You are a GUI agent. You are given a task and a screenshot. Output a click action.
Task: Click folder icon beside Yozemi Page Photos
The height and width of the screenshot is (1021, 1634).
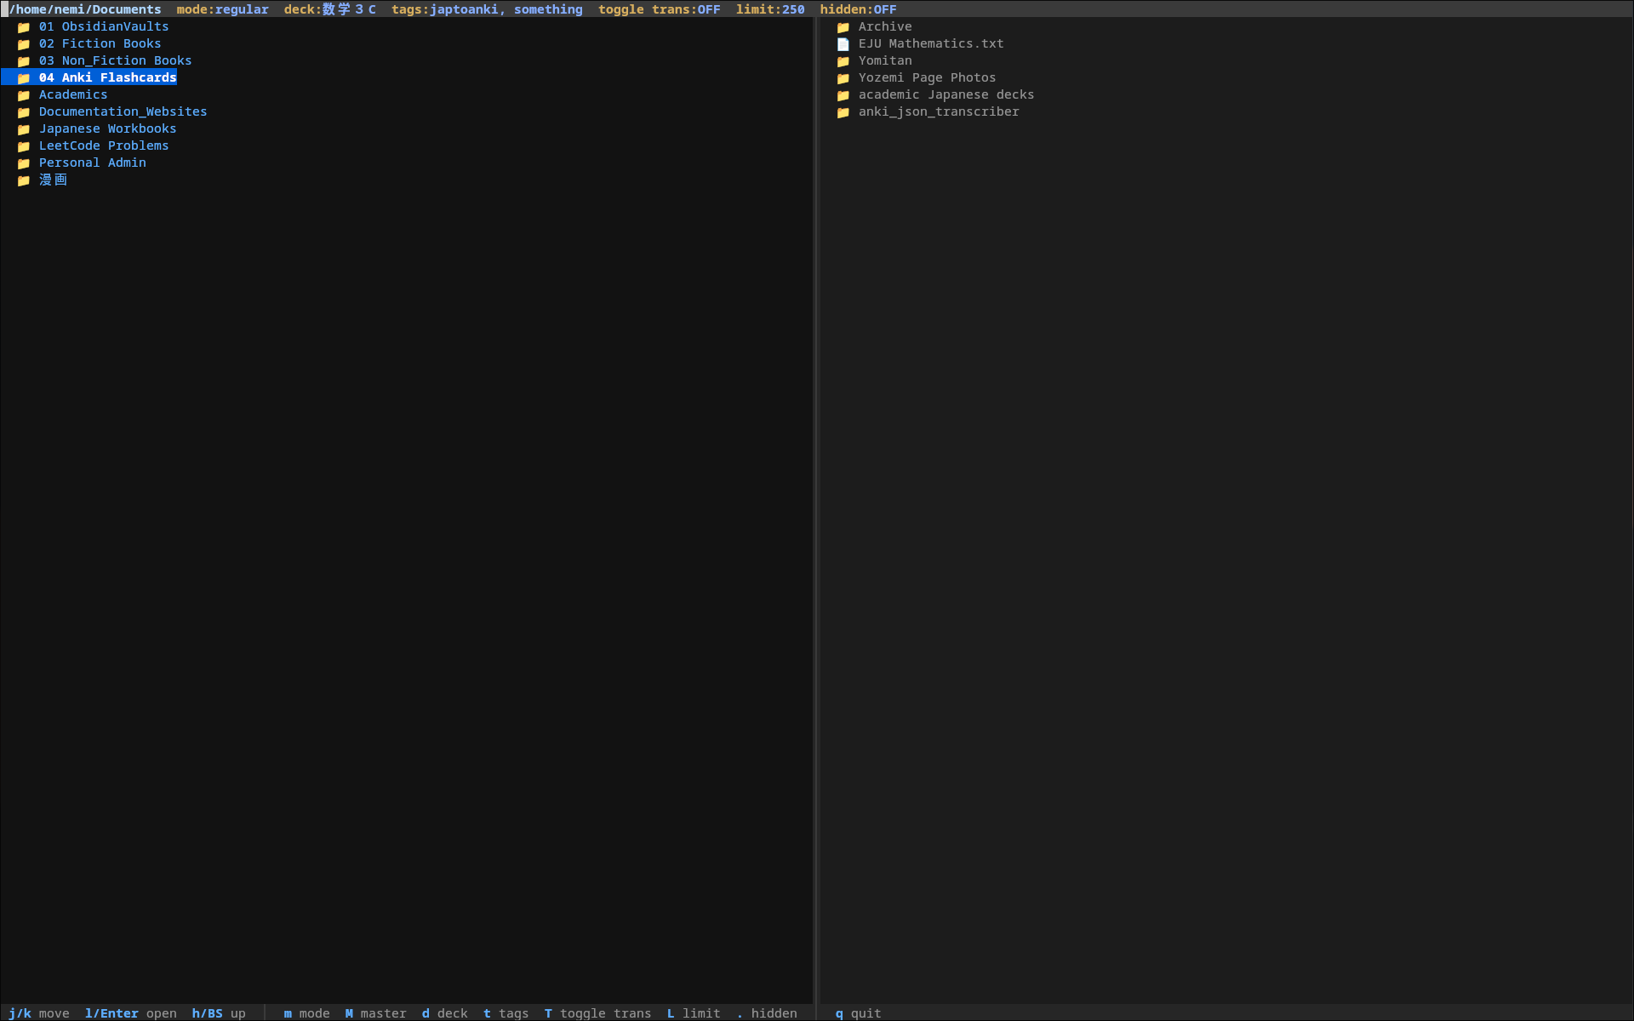click(x=843, y=78)
